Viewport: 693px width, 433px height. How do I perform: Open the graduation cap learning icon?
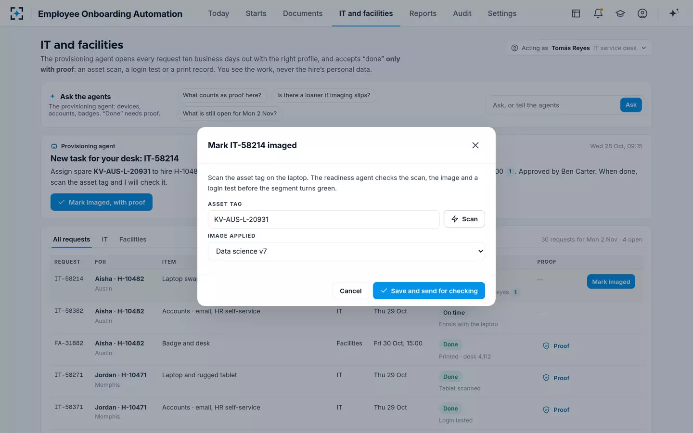click(620, 13)
